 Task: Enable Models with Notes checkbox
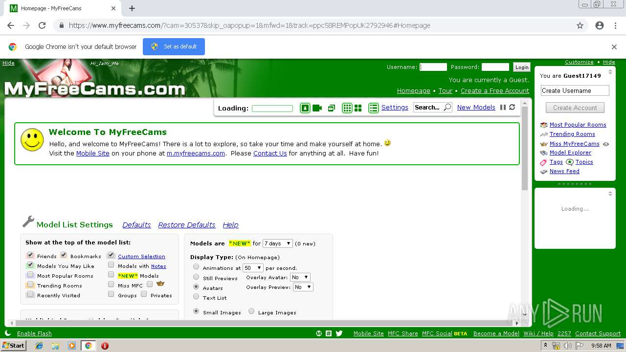pos(111,265)
